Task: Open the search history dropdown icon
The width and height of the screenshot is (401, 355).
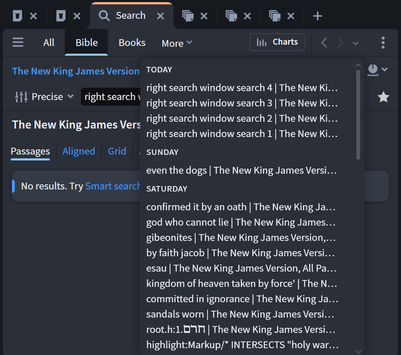Action: click(x=378, y=69)
